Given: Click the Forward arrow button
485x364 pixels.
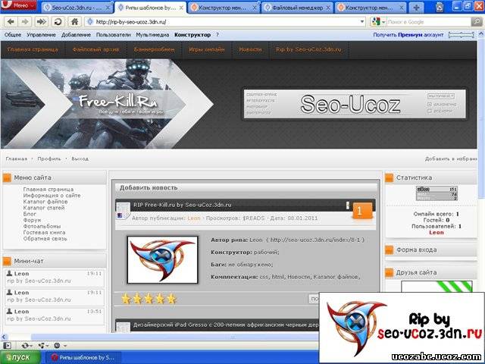Looking at the screenshot, I should click(x=25, y=22).
